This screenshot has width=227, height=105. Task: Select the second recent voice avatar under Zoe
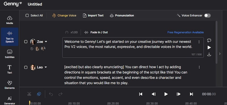[43, 49]
